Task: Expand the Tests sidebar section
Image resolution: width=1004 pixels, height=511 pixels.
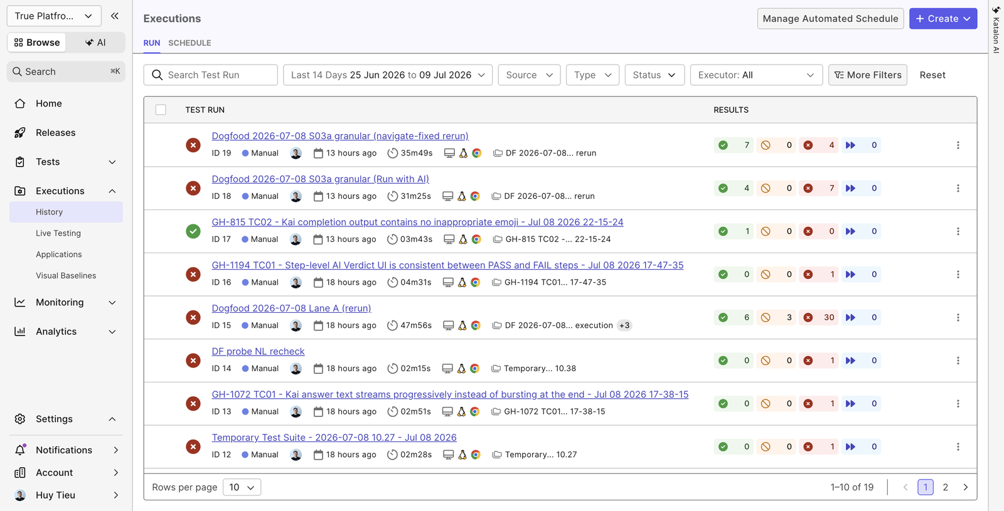Action: (x=112, y=162)
